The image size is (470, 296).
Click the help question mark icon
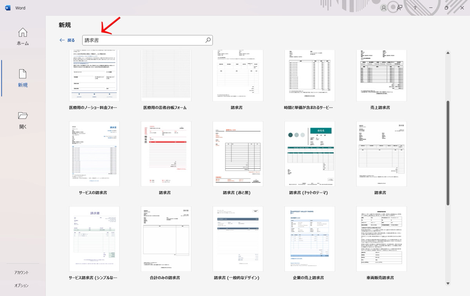[x=415, y=8]
